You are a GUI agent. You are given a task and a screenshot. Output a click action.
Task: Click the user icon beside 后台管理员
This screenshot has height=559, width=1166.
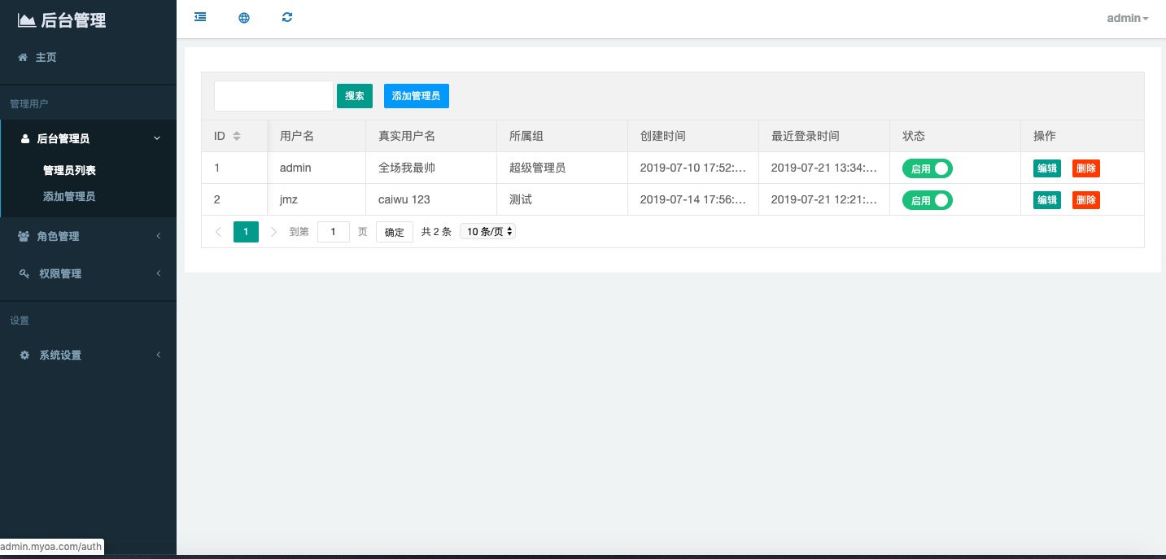(x=25, y=139)
